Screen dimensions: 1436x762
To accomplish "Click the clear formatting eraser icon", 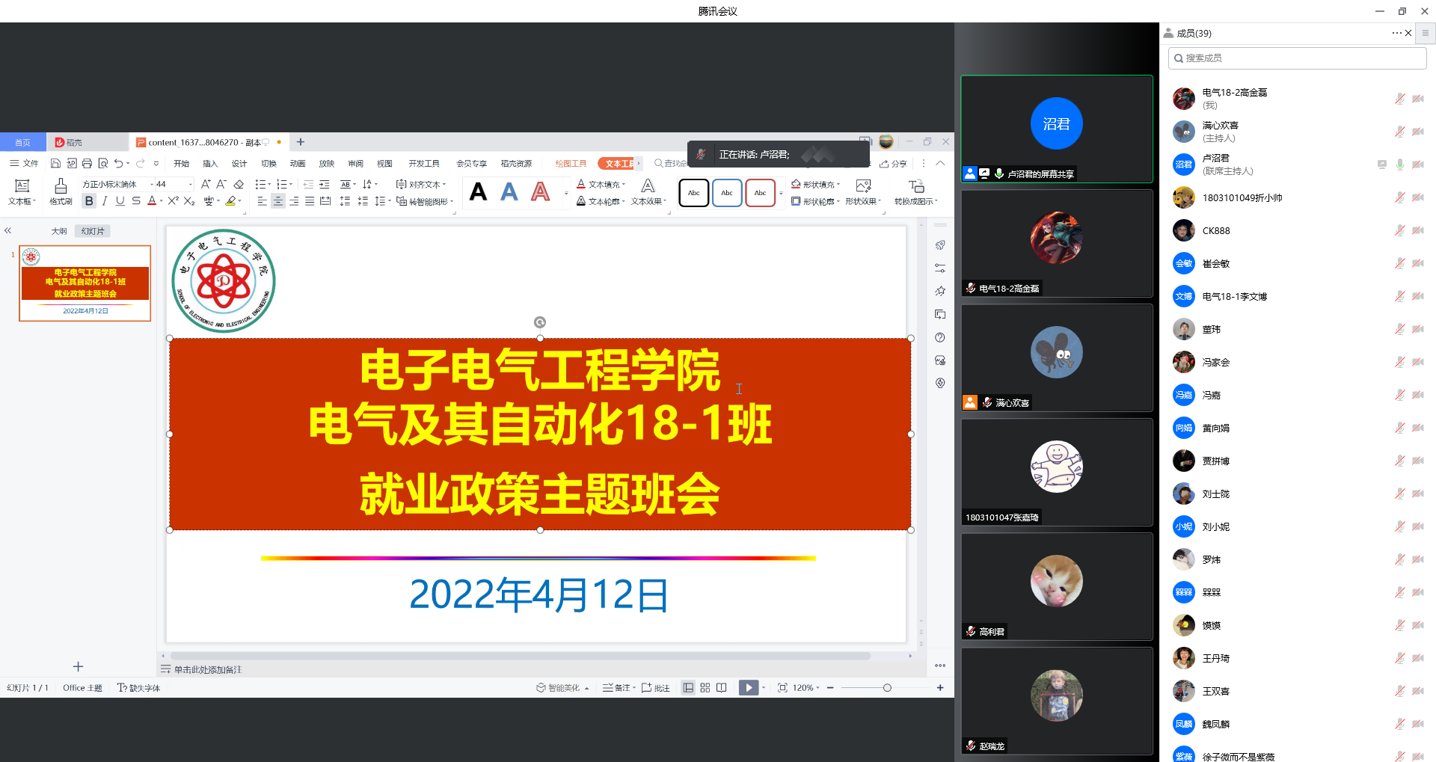I will (x=239, y=184).
